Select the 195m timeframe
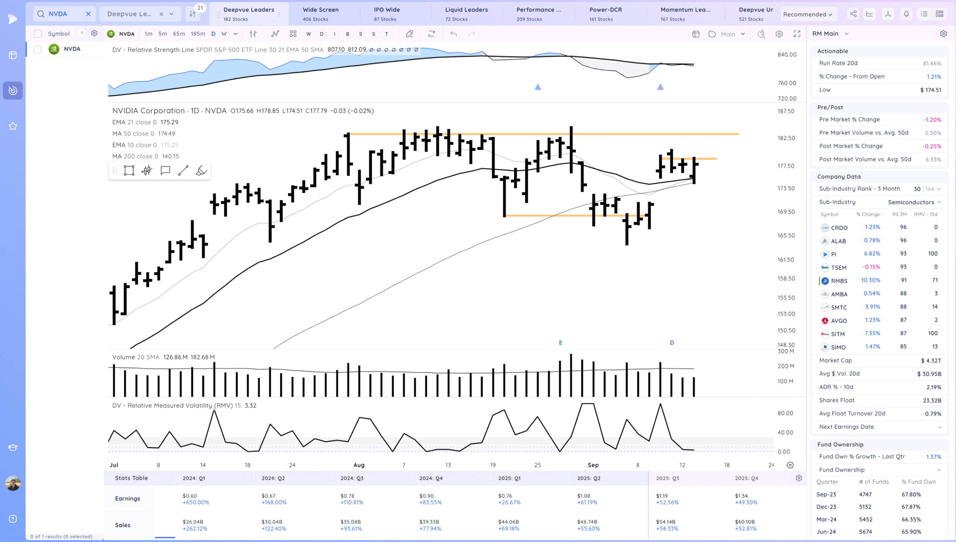 click(x=198, y=34)
